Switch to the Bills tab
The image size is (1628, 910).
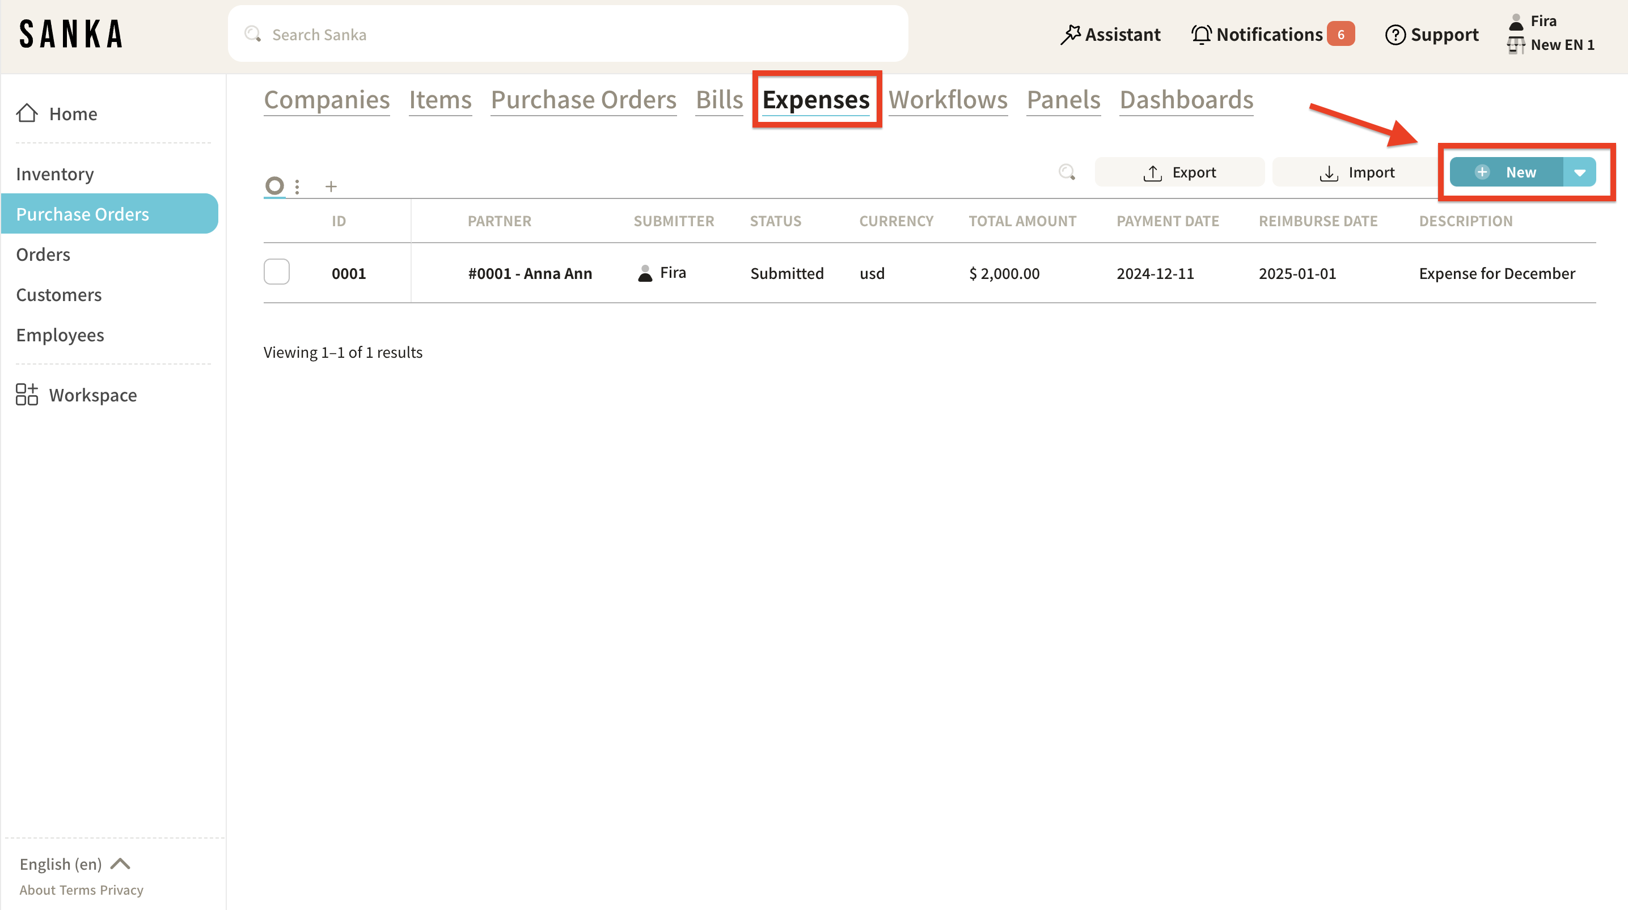pos(718,100)
